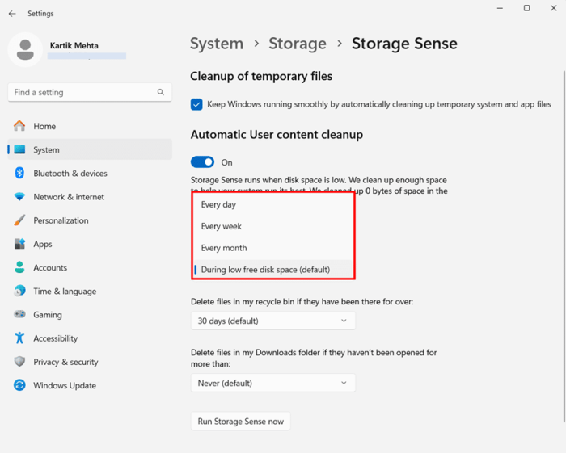This screenshot has height=453, width=566.
Task: Click the search magnifier icon
Action: (x=161, y=92)
